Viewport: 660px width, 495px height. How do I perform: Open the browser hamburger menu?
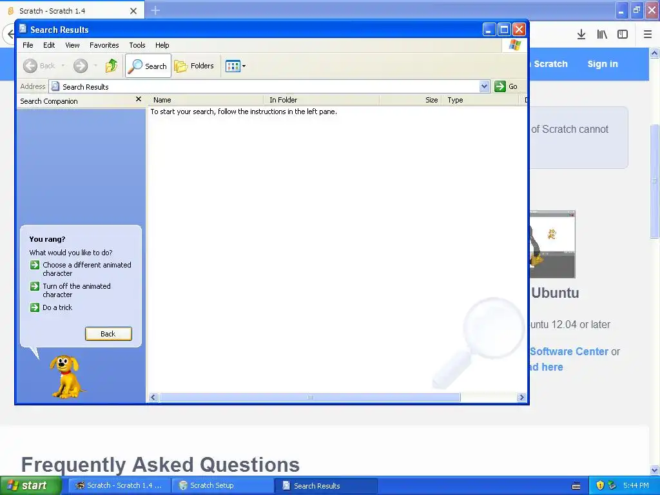click(x=648, y=35)
